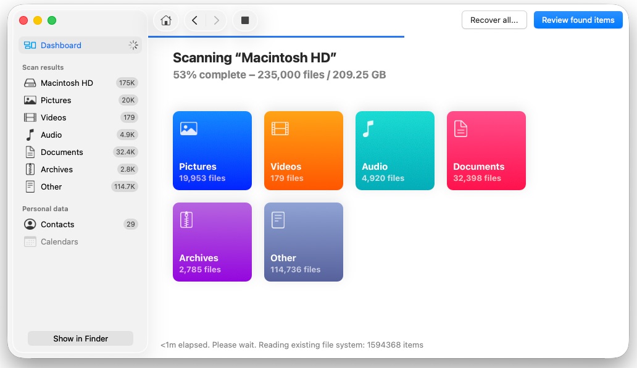Open the Audio card title

tap(375, 167)
